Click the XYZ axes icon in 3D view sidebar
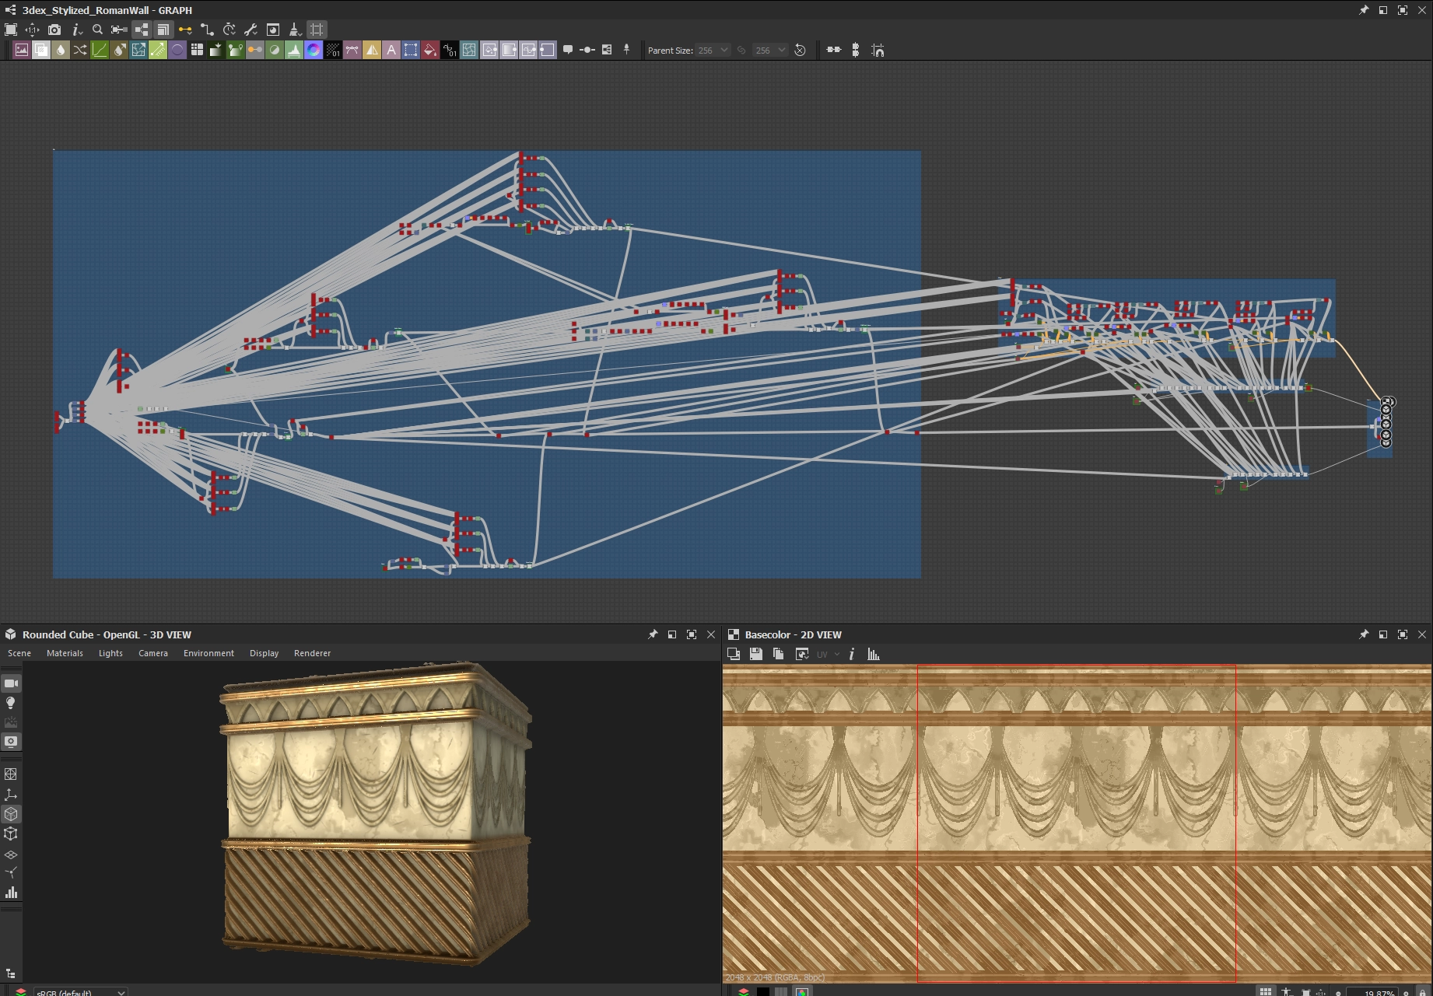Image resolution: width=1433 pixels, height=996 pixels. 11,795
